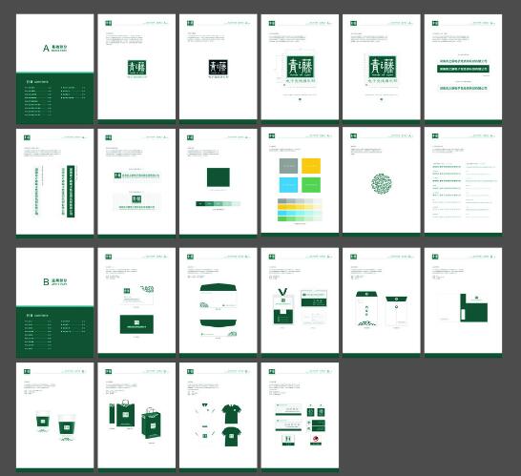The height and width of the screenshot is (476, 521).
Task: Click the small green logo on page two
Action: (x=136, y=68)
